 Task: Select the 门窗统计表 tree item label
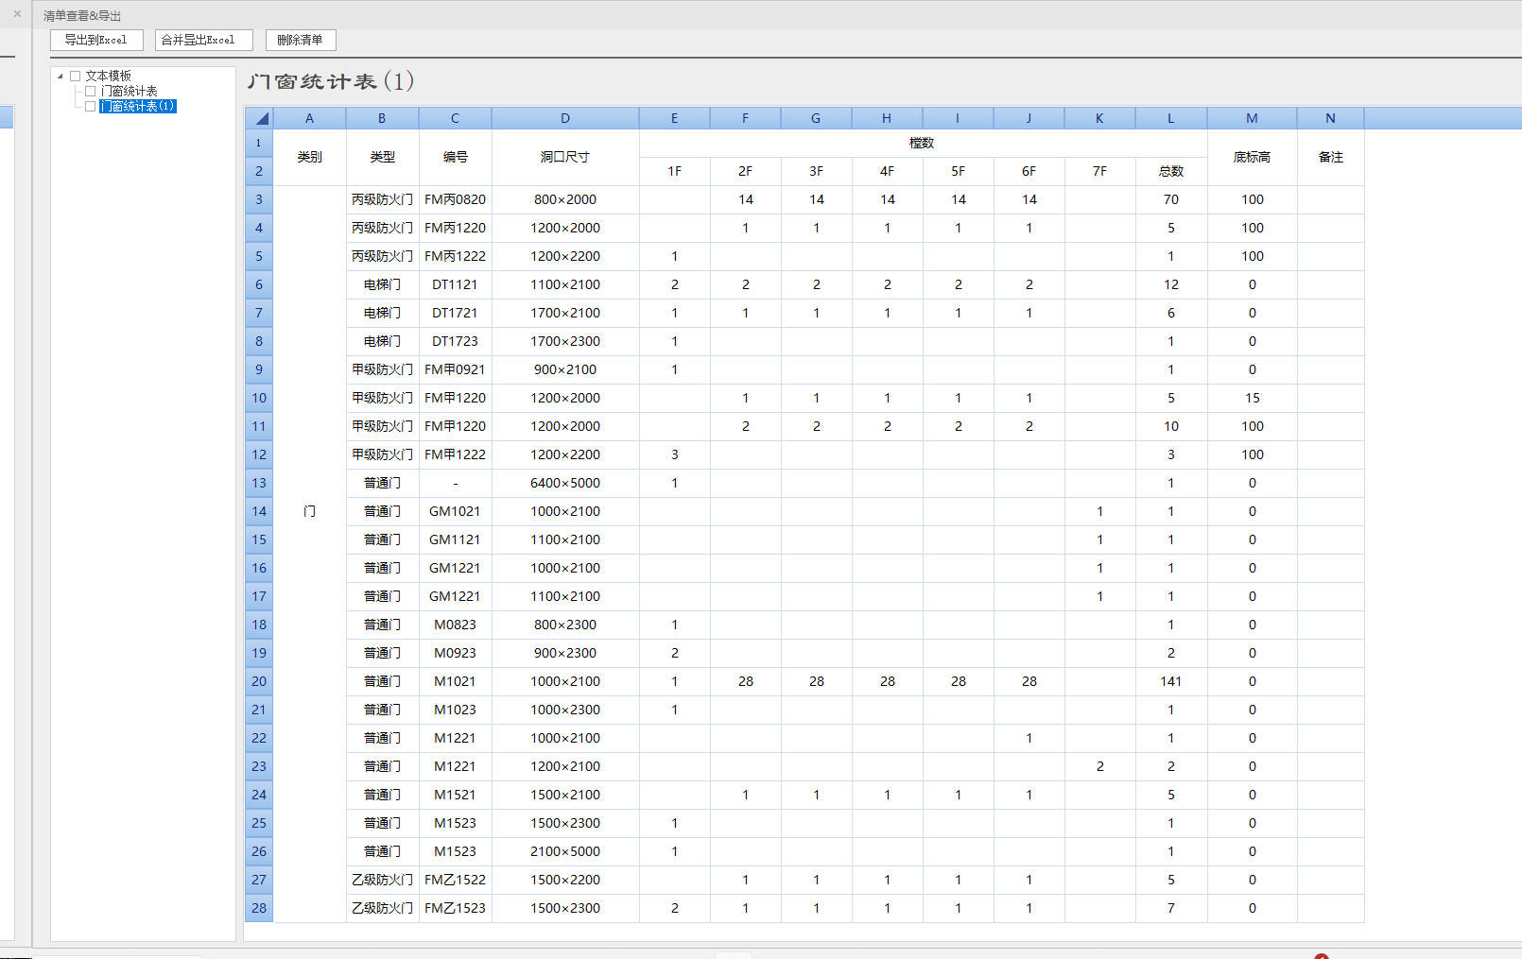click(129, 91)
